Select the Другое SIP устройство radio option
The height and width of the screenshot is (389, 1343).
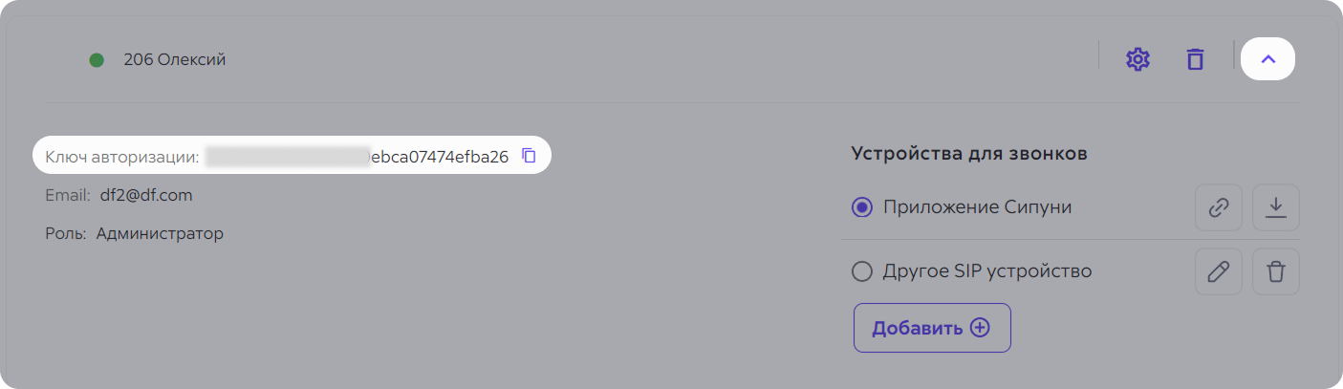(862, 271)
